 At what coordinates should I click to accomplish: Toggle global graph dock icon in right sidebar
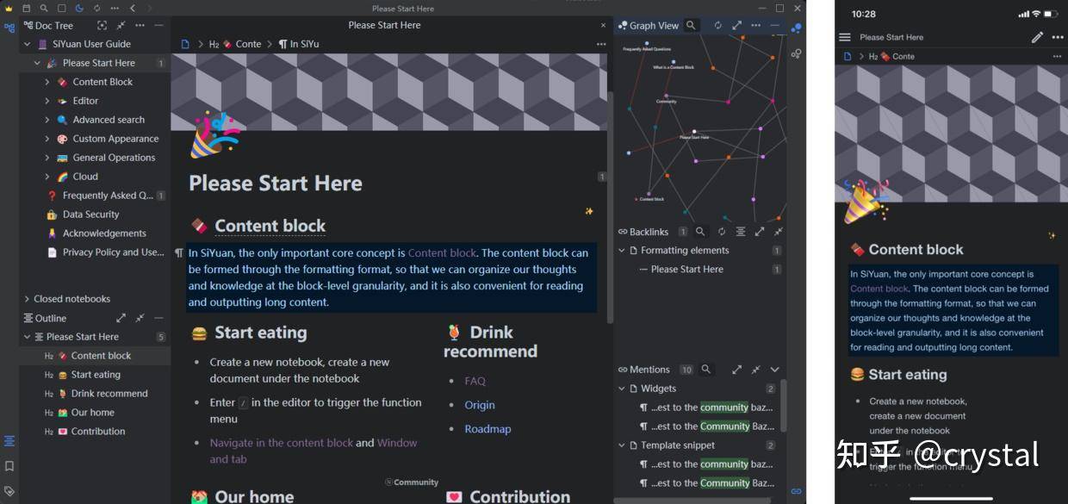[797, 53]
